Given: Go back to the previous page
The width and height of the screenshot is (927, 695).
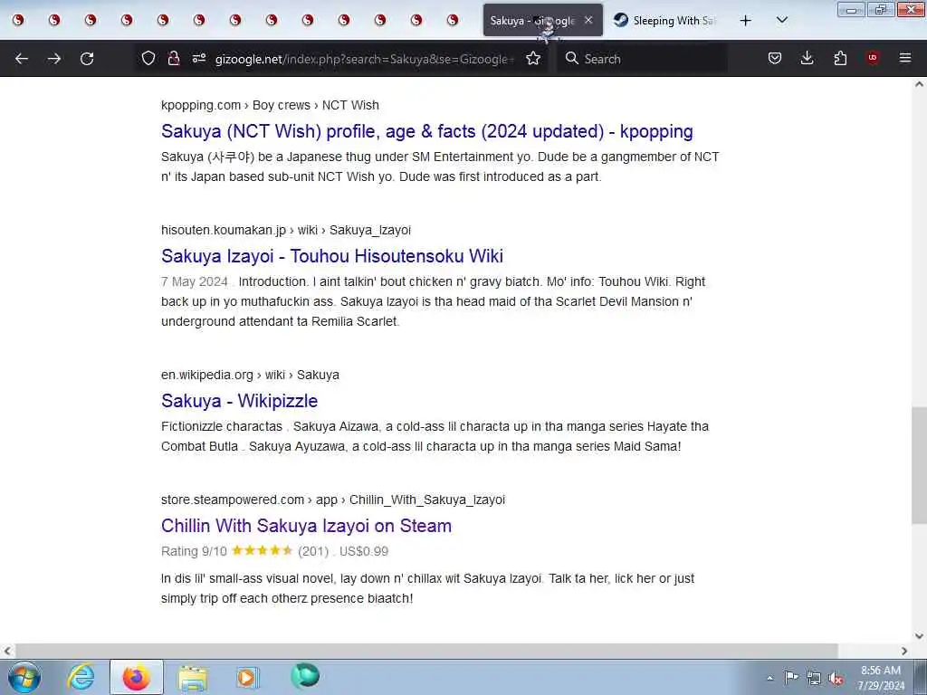Looking at the screenshot, I should point(22,59).
